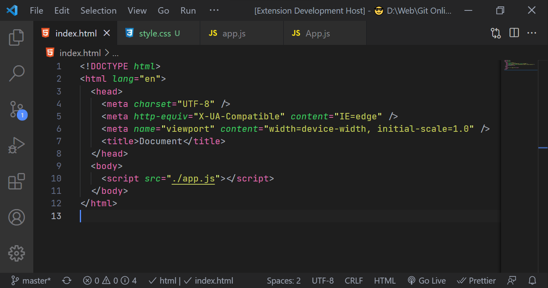The image size is (548, 288).
Task: Click the http-equiv attribute name
Action: click(x=161, y=116)
